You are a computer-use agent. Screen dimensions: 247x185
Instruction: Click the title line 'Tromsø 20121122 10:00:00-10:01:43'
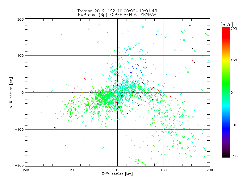point(117,11)
